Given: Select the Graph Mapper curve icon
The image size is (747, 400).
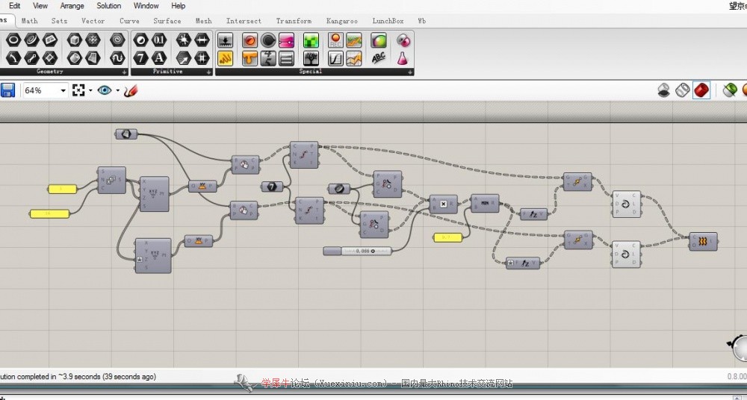Looking at the screenshot, I should tap(335, 58).
